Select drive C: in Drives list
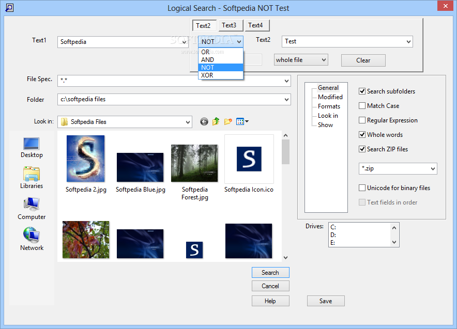The image size is (457, 329). (333, 227)
